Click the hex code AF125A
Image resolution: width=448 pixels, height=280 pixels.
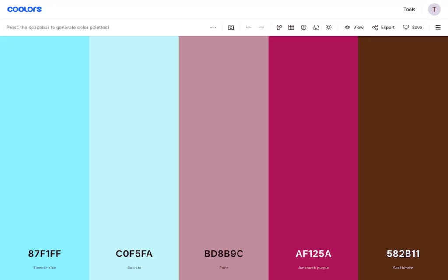click(x=313, y=254)
